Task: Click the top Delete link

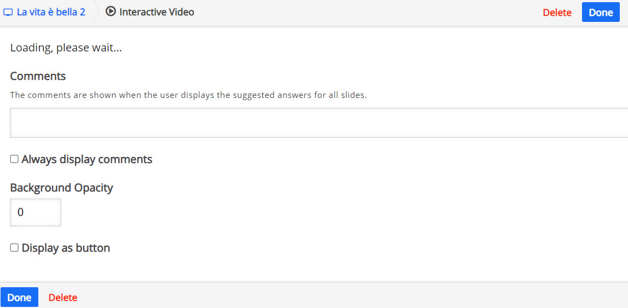Action: tap(557, 13)
